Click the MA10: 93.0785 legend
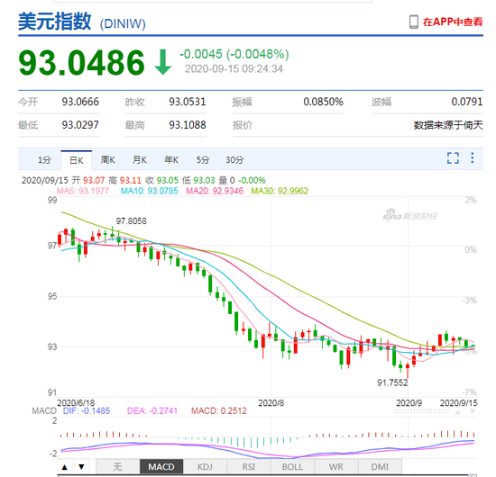Image resolution: width=496 pixels, height=477 pixels. coord(150,191)
